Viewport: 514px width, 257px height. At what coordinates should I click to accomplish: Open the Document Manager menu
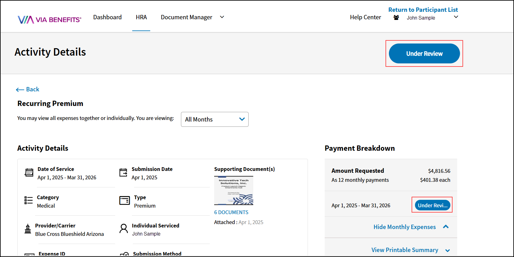[187, 17]
